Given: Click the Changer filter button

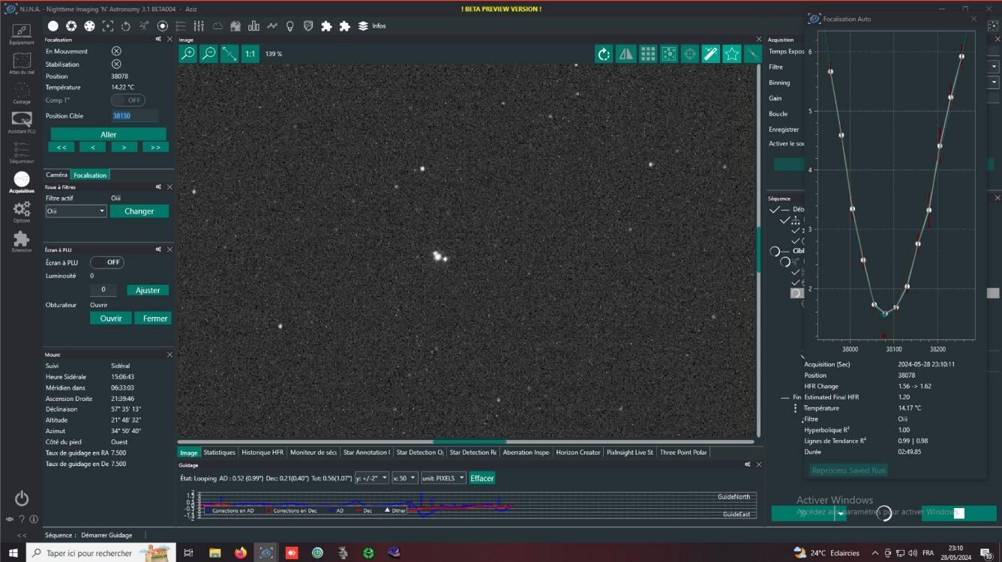Looking at the screenshot, I should [139, 211].
